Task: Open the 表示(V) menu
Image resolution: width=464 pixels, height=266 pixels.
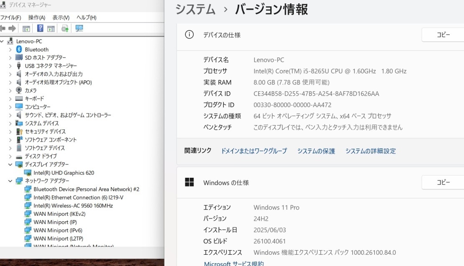Action: [x=61, y=18]
